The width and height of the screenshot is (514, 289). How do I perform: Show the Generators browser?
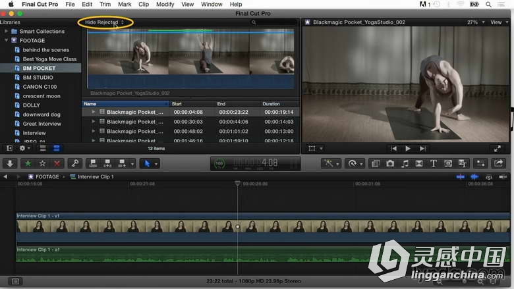coord(448,163)
